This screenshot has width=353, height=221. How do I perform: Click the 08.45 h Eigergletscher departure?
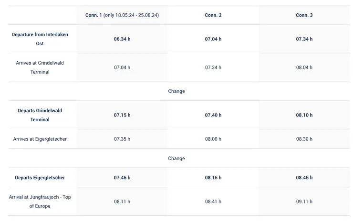click(x=304, y=178)
